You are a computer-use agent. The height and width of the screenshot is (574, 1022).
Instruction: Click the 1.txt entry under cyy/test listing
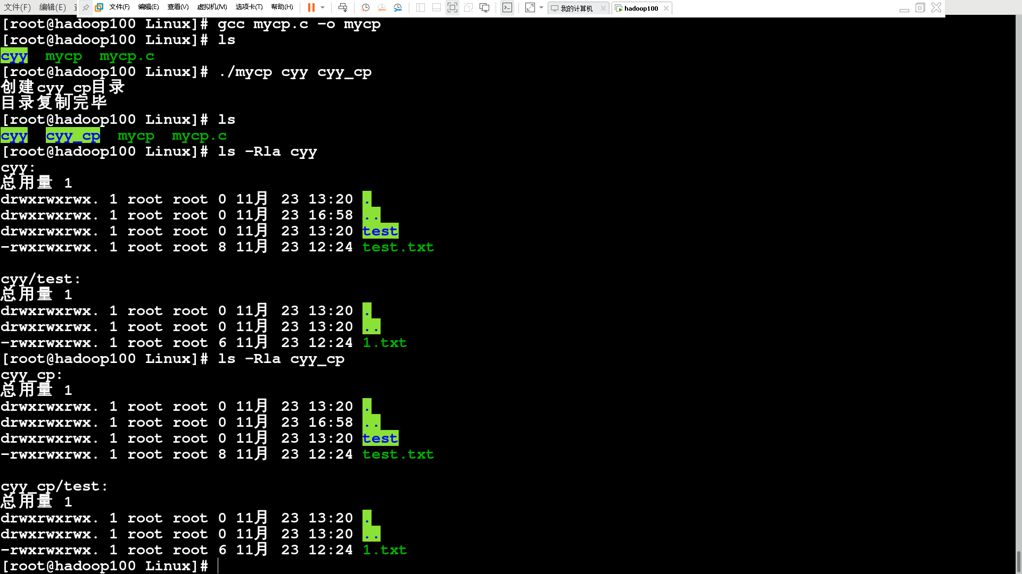[x=385, y=343]
